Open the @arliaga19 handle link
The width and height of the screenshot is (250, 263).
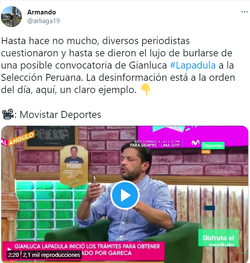click(43, 21)
